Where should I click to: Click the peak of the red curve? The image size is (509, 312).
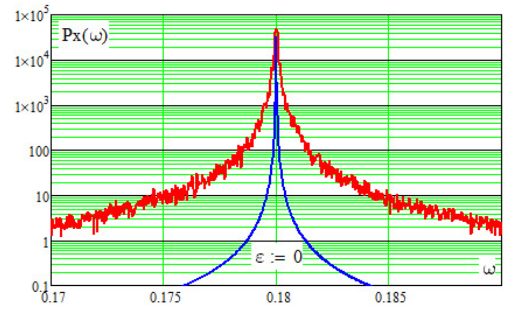(276, 31)
